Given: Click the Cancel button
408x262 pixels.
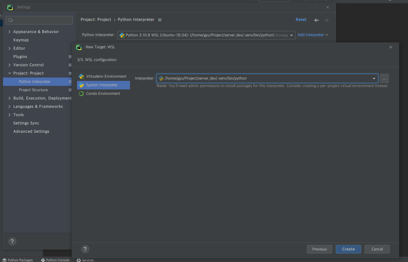Looking at the screenshot, I should point(377,249).
